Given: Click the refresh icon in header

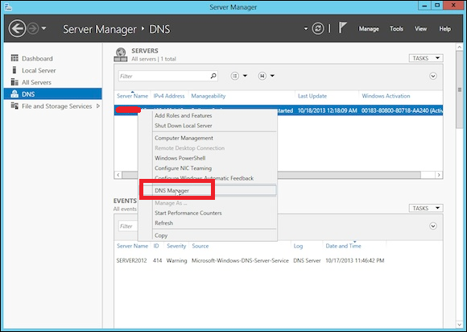Looking at the screenshot, I should tap(318, 29).
